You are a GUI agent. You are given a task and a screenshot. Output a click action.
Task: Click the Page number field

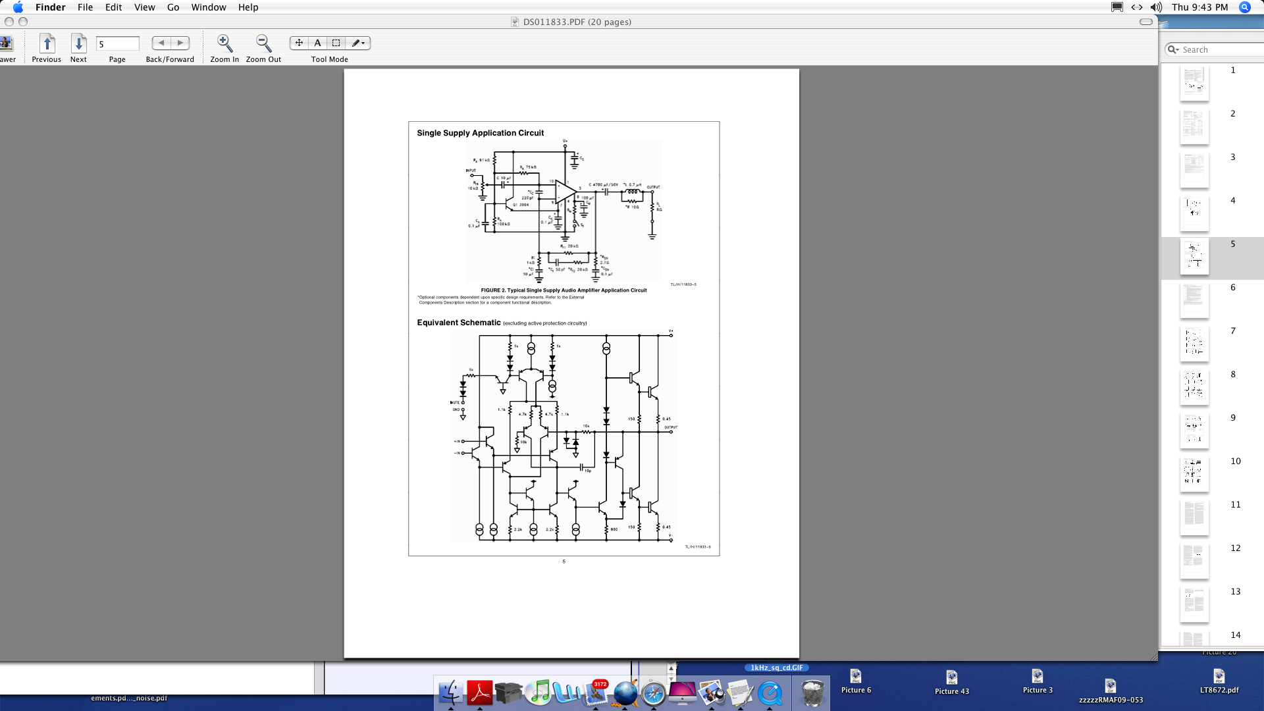(118, 44)
